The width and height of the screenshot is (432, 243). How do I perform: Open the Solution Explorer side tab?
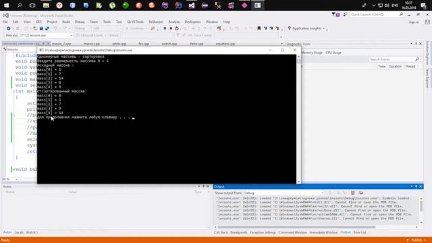[x=428, y=53]
